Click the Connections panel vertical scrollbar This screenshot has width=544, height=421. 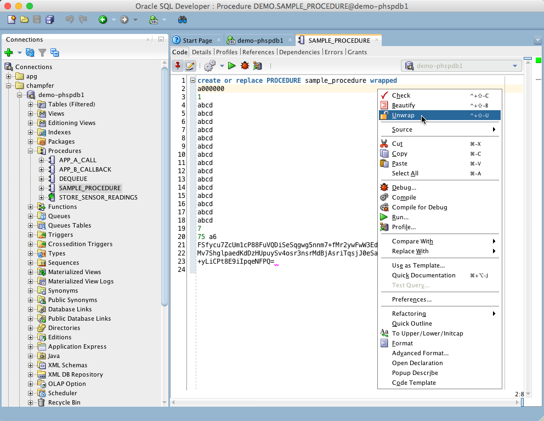tap(165, 185)
